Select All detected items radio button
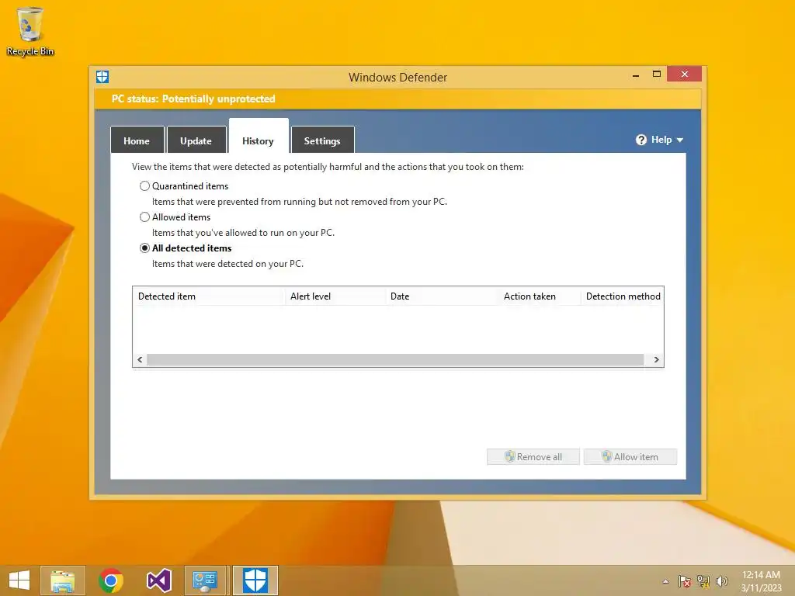 [144, 248]
